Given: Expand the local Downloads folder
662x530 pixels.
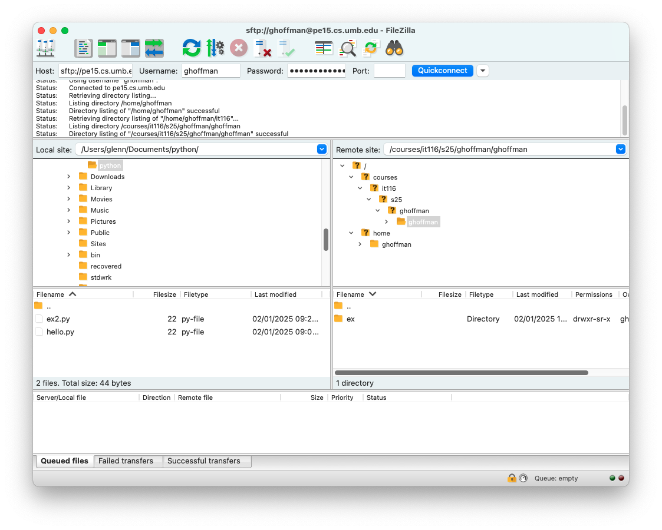Looking at the screenshot, I should (69, 177).
